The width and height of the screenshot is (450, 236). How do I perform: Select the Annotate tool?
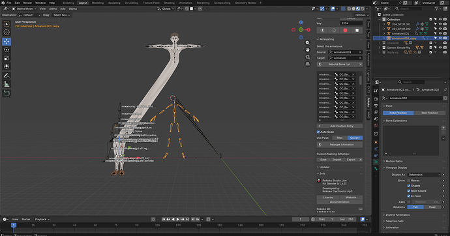coord(7,76)
